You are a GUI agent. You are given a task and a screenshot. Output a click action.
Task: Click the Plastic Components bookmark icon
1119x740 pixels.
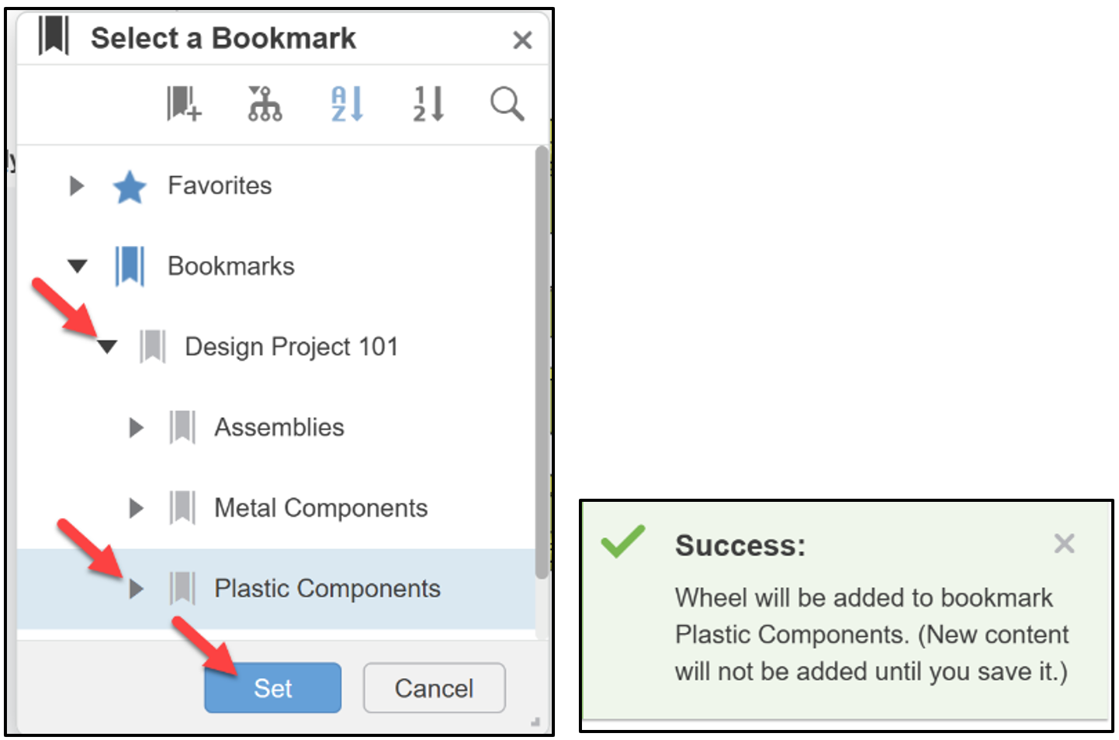coord(182,588)
